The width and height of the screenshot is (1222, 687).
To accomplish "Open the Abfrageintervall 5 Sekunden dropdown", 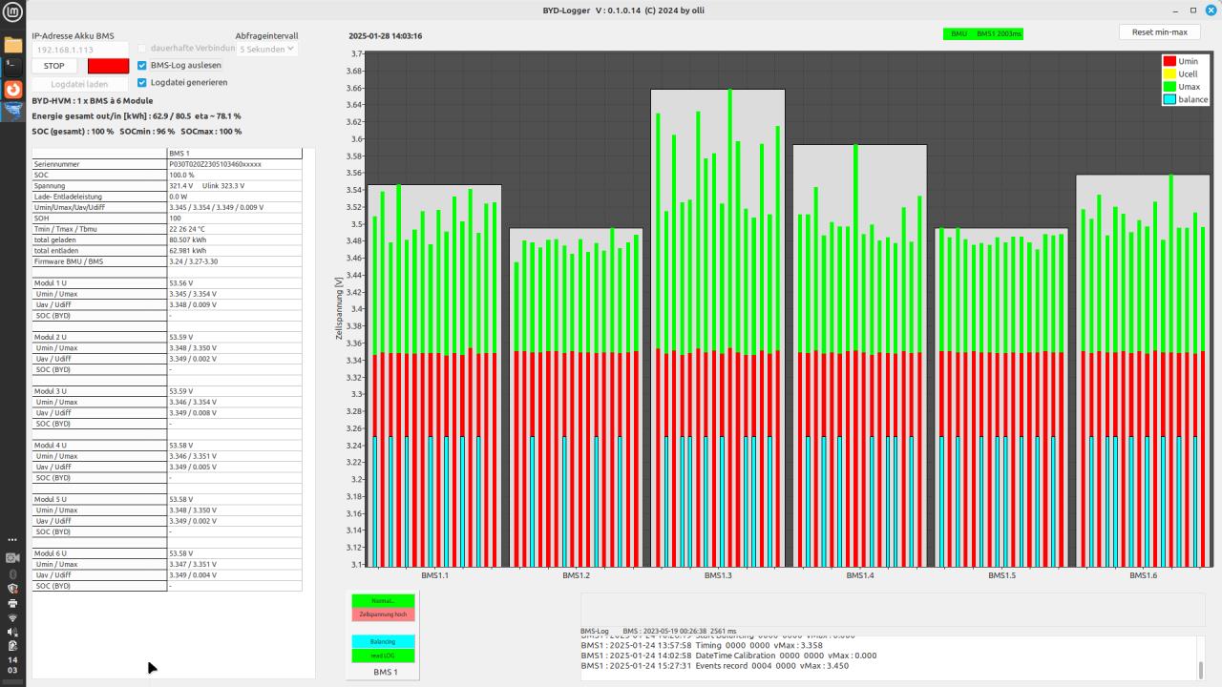I will (267, 48).
